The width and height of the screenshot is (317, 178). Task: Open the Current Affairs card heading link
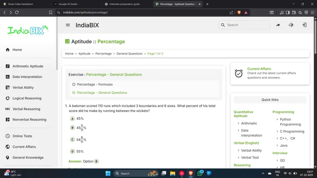click(x=259, y=68)
